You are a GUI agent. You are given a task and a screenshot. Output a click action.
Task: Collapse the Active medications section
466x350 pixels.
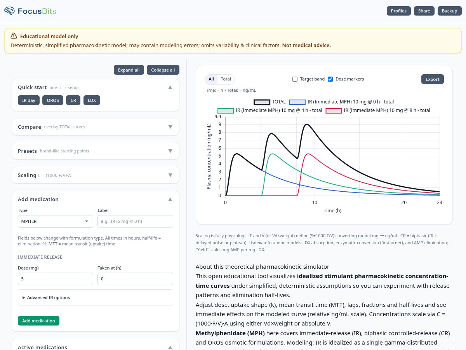tap(170, 347)
